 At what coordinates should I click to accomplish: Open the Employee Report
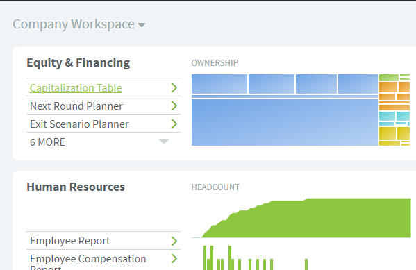(x=69, y=241)
